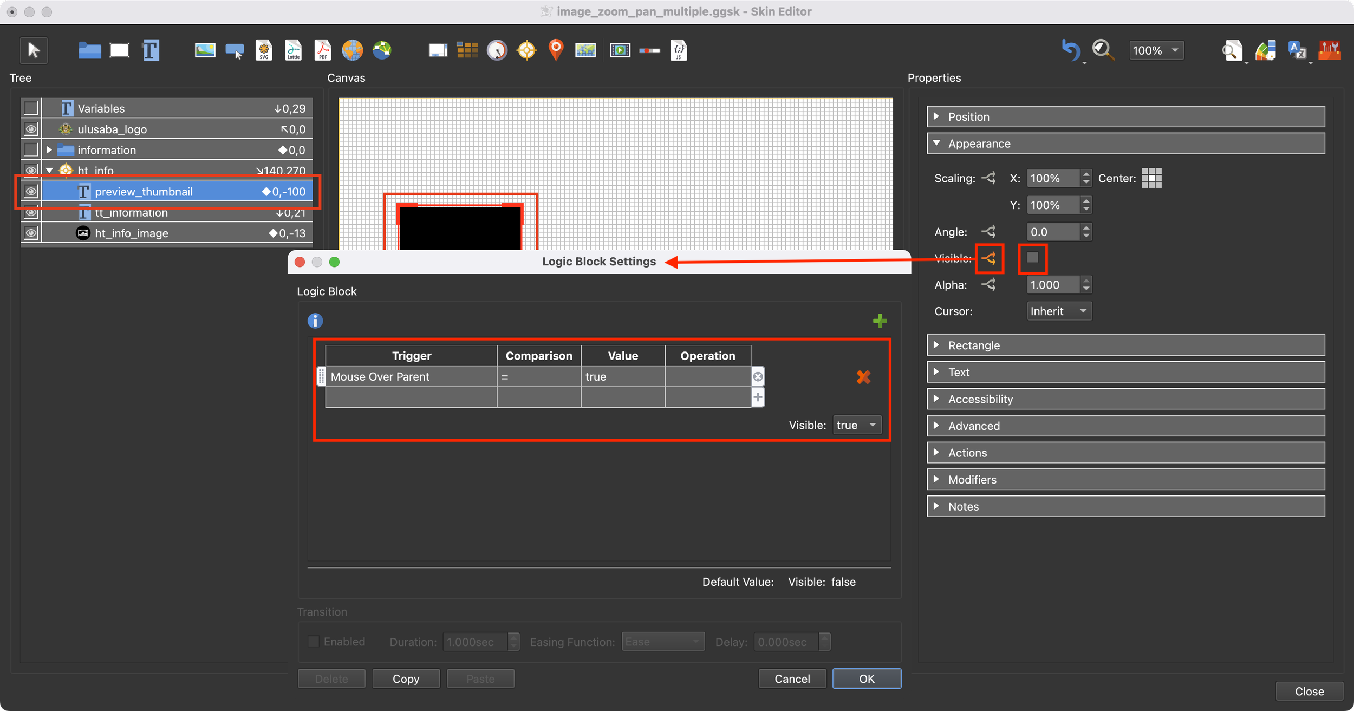Expand the information folder in tree
The width and height of the screenshot is (1354, 711).
(x=49, y=149)
